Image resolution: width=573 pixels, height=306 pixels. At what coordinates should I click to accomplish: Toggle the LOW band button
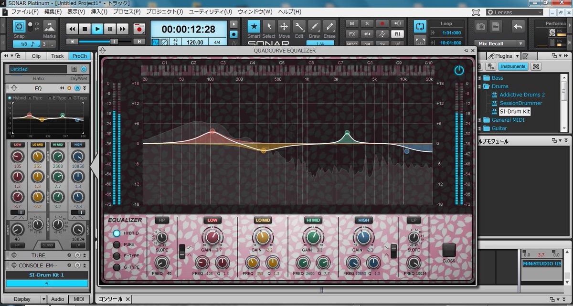[x=212, y=220]
